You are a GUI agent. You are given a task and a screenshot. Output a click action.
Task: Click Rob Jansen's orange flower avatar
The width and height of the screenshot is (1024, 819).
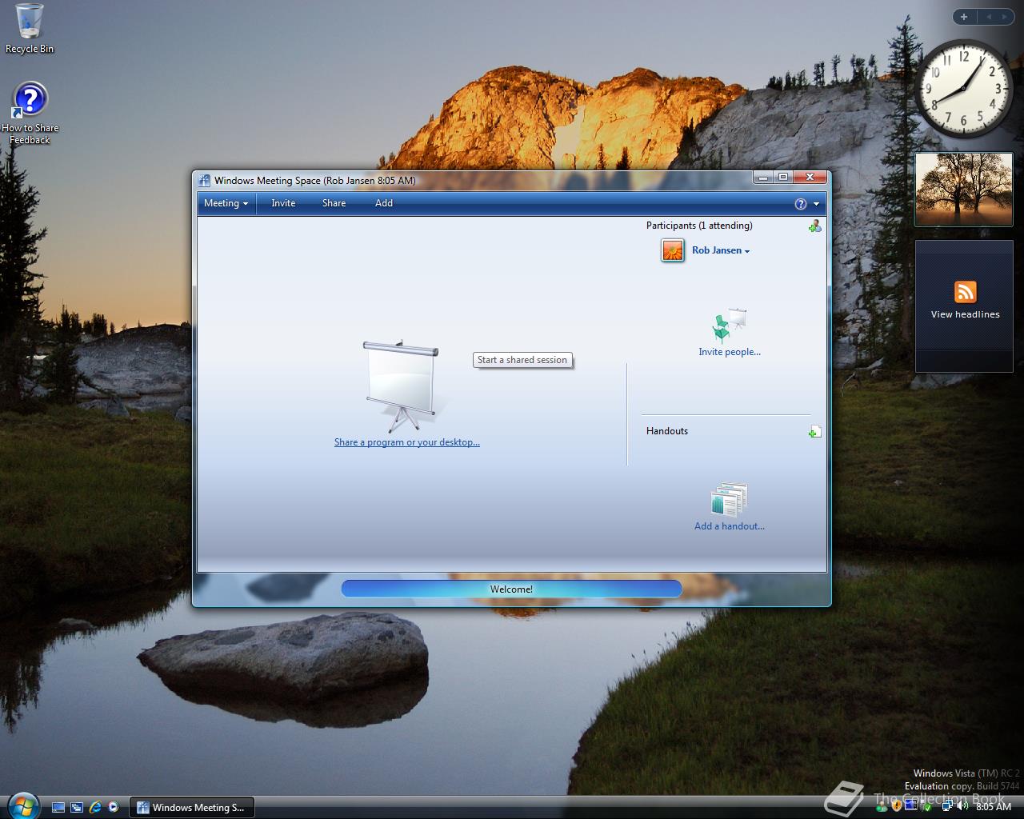(673, 250)
